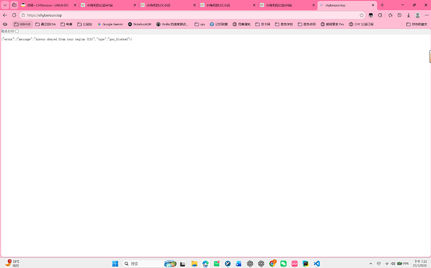View site information lock icon

(x=23, y=16)
